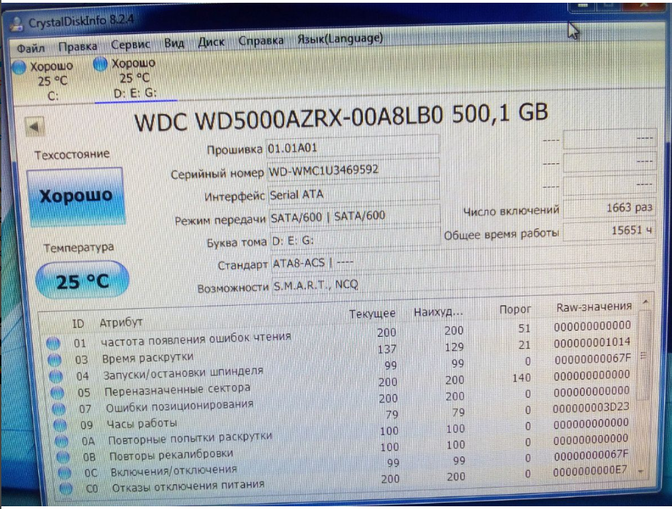672x509 pixels.
Task: Click the Текущее column header
Action: coord(372,313)
